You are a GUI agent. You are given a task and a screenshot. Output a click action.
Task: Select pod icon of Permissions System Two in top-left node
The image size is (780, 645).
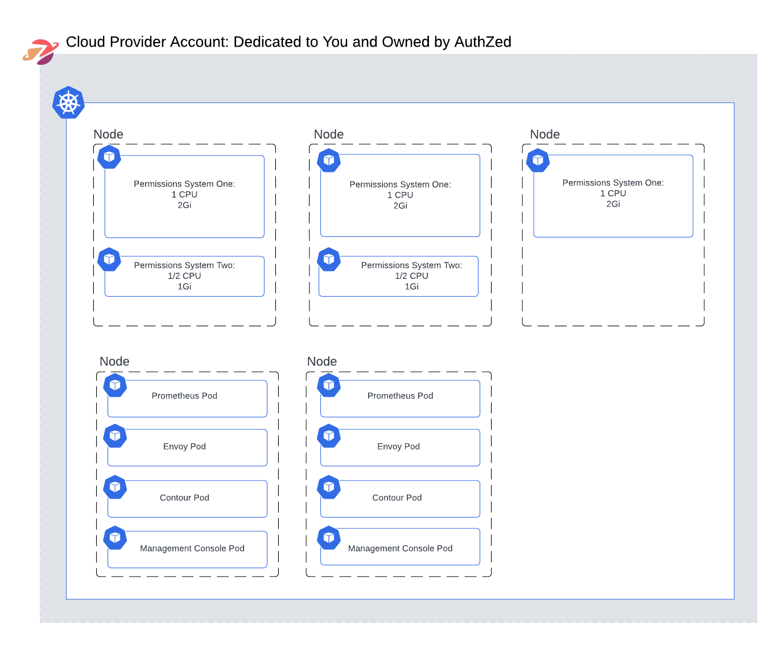point(109,260)
